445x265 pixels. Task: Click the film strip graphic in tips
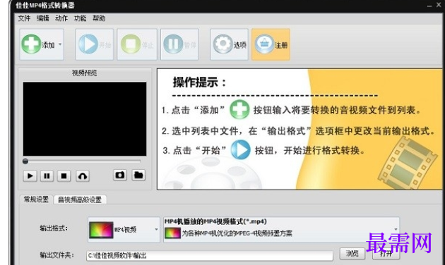408,163
